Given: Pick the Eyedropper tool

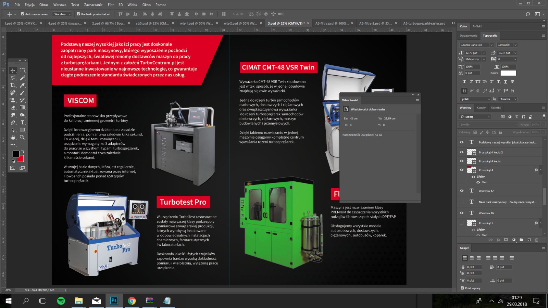Looking at the screenshot, I should click(23, 85).
